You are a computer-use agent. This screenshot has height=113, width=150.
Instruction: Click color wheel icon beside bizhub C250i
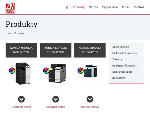[12, 71]
